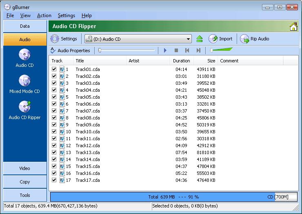Adjust the green volume slider
Viewport: 302px width, 214px height.
(221, 50)
